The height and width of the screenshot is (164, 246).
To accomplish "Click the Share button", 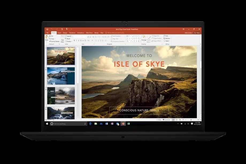I will 197,33.
